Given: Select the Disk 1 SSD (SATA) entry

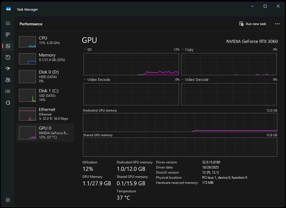Looking at the screenshot, I should (x=45, y=95).
